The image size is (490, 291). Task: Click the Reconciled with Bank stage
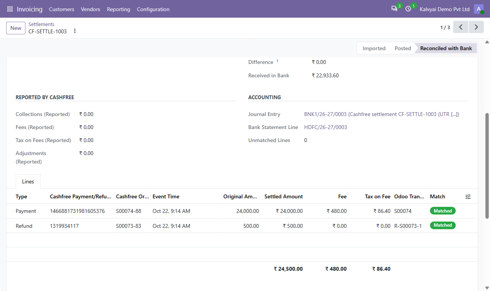click(x=446, y=48)
